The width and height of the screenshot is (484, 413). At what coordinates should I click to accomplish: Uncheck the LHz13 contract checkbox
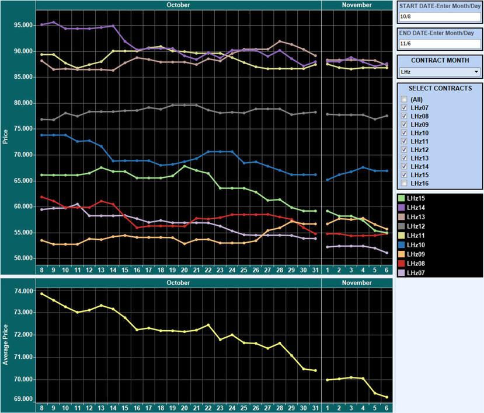click(x=404, y=158)
